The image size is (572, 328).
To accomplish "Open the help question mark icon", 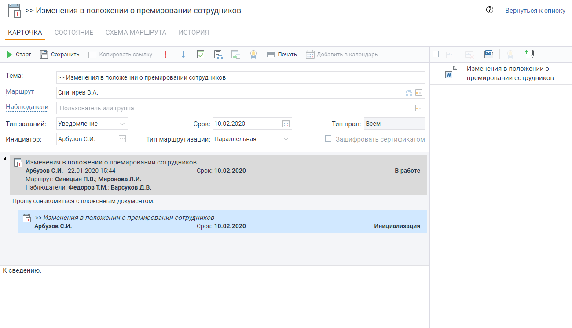I will (489, 10).
